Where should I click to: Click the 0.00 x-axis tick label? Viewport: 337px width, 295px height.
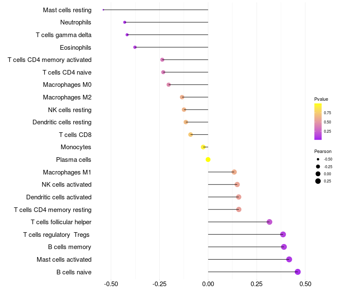click(x=208, y=284)
